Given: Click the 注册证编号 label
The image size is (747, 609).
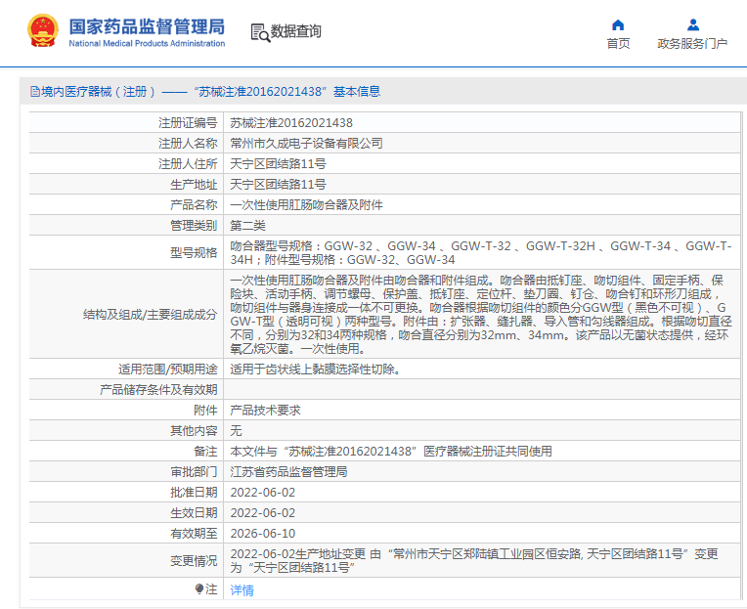Looking at the screenshot, I should tap(188, 123).
